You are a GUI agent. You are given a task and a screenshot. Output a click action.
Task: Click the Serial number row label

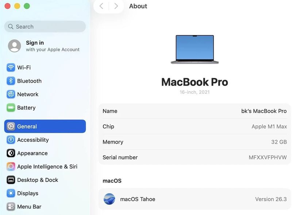(x=120, y=158)
